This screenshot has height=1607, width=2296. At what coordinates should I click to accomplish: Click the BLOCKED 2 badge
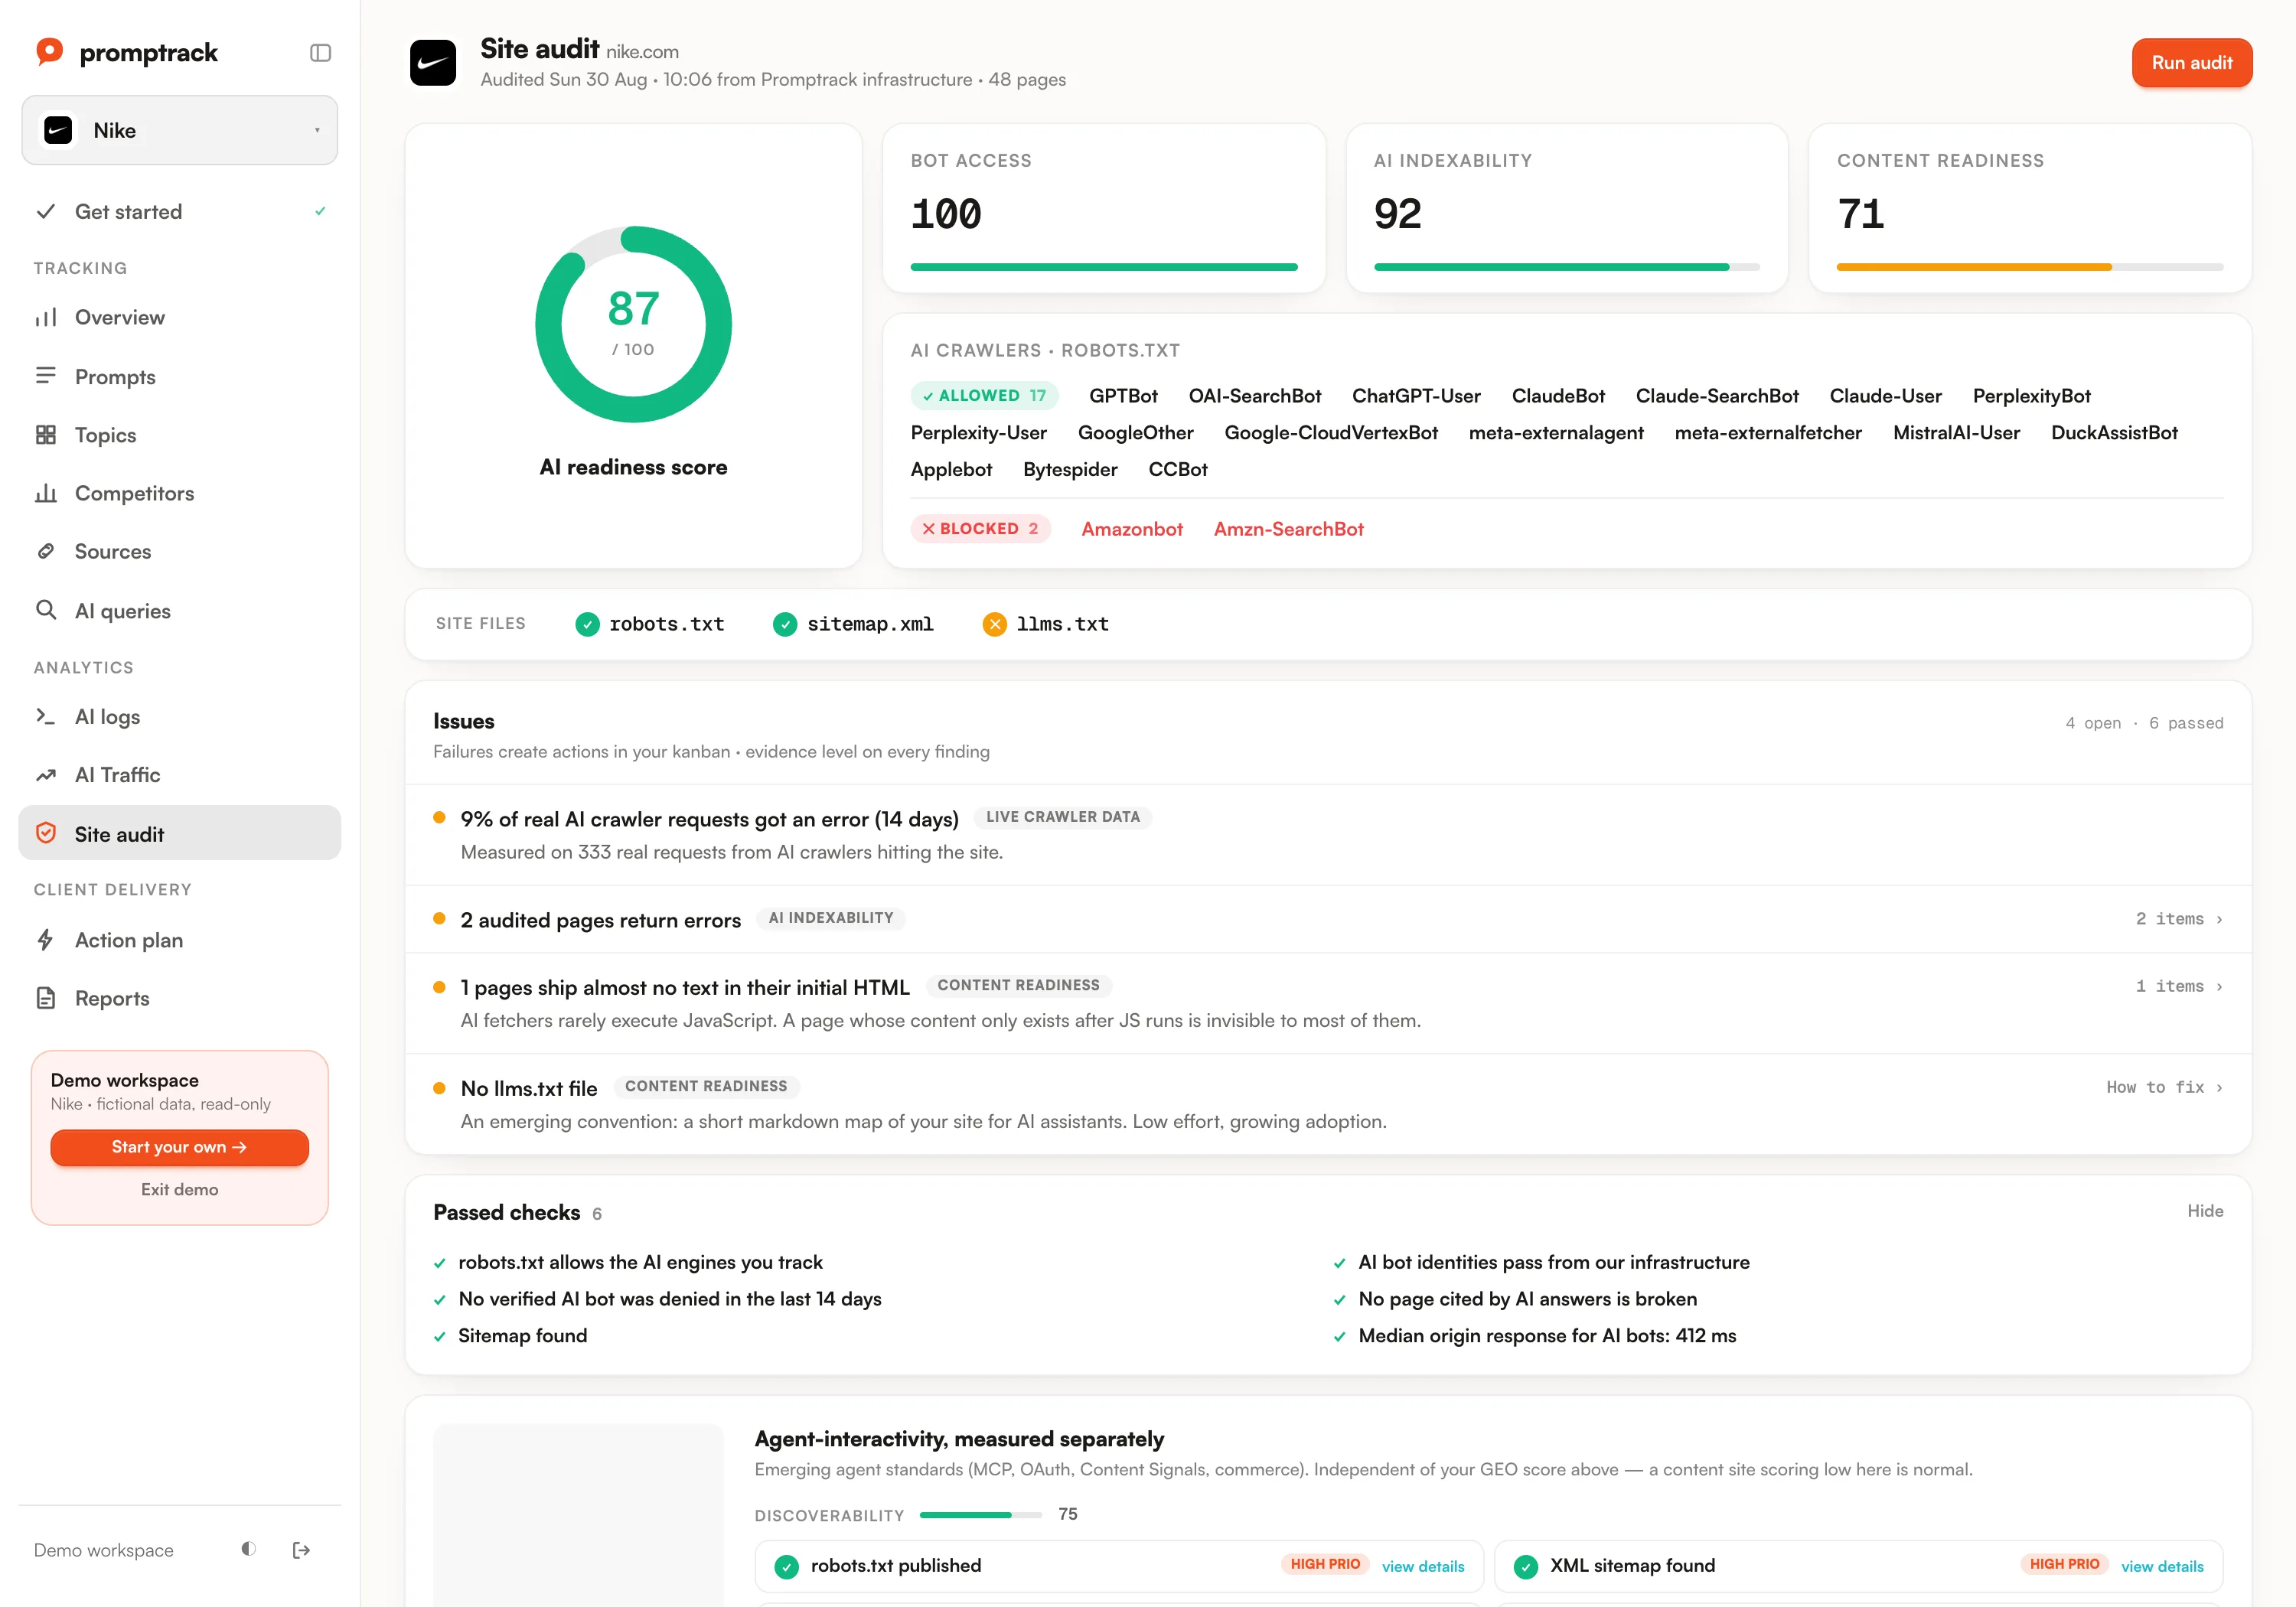pyautogui.click(x=980, y=529)
